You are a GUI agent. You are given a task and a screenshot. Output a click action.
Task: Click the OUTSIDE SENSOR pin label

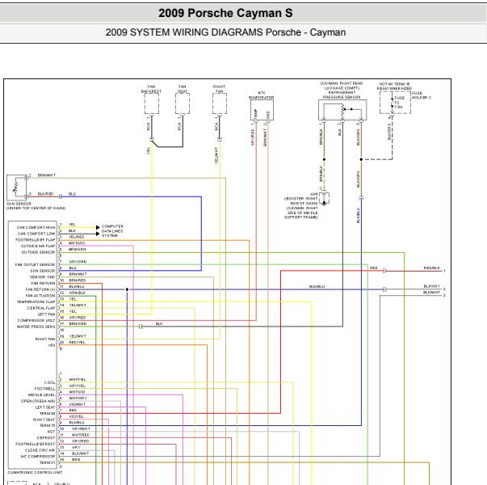pyautogui.click(x=38, y=252)
